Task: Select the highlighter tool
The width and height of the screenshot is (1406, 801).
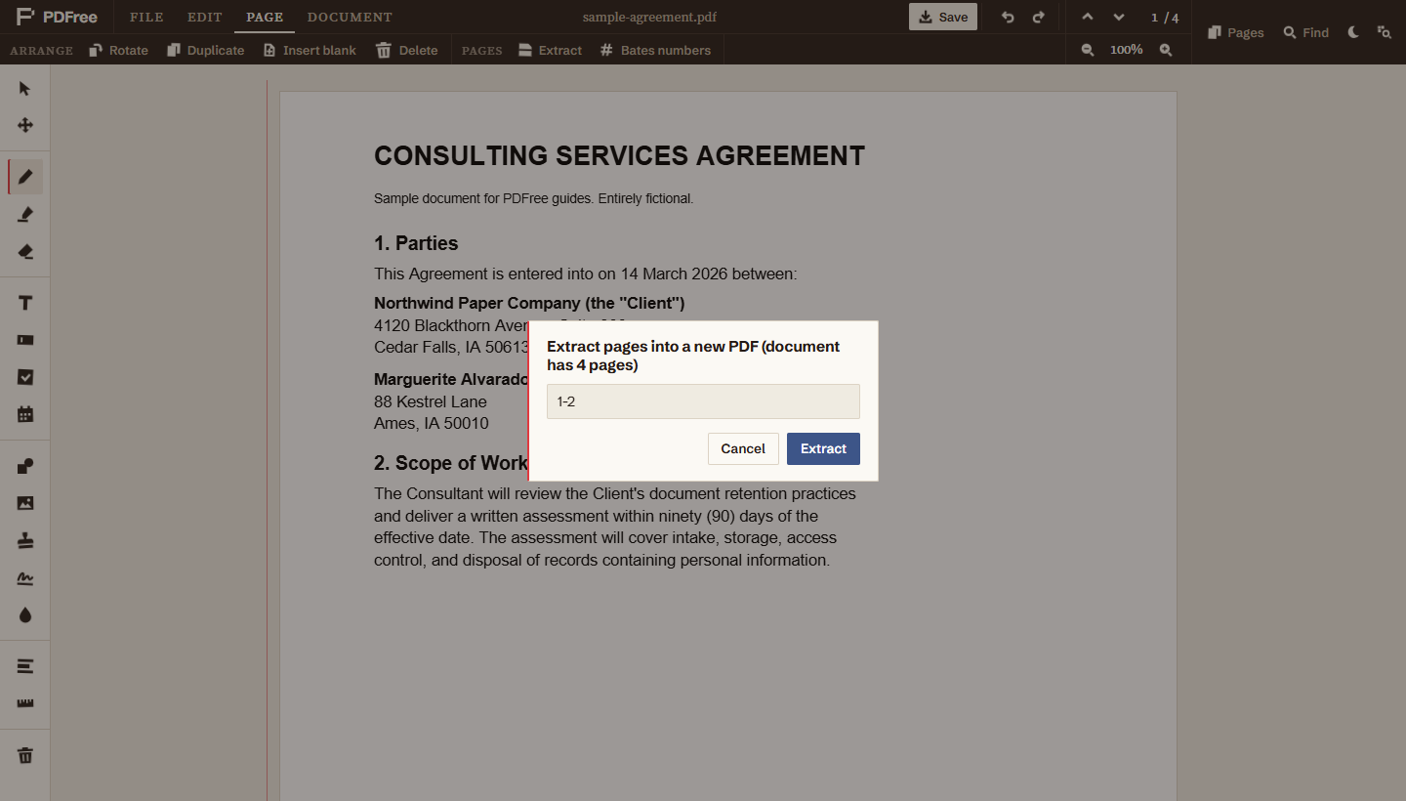Action: point(25,214)
